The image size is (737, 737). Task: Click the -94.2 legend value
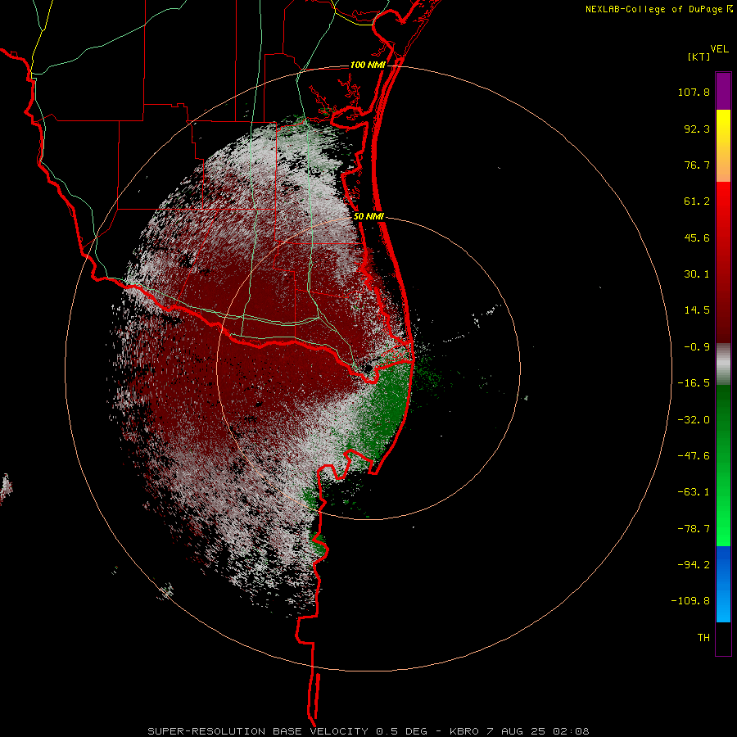click(694, 565)
